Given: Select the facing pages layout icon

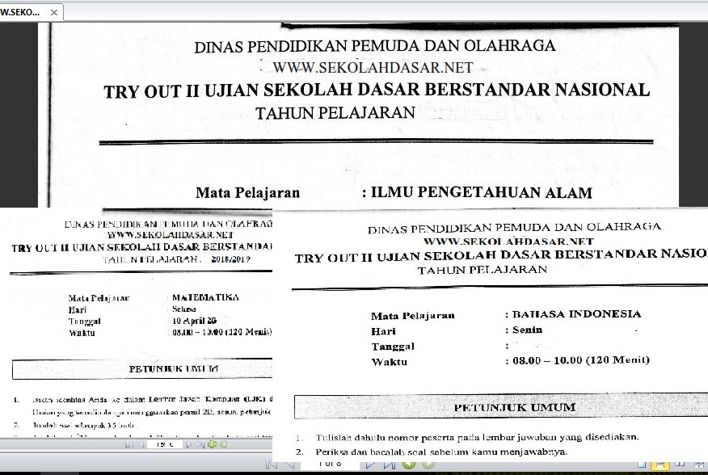Looking at the screenshot, I should (681, 465).
